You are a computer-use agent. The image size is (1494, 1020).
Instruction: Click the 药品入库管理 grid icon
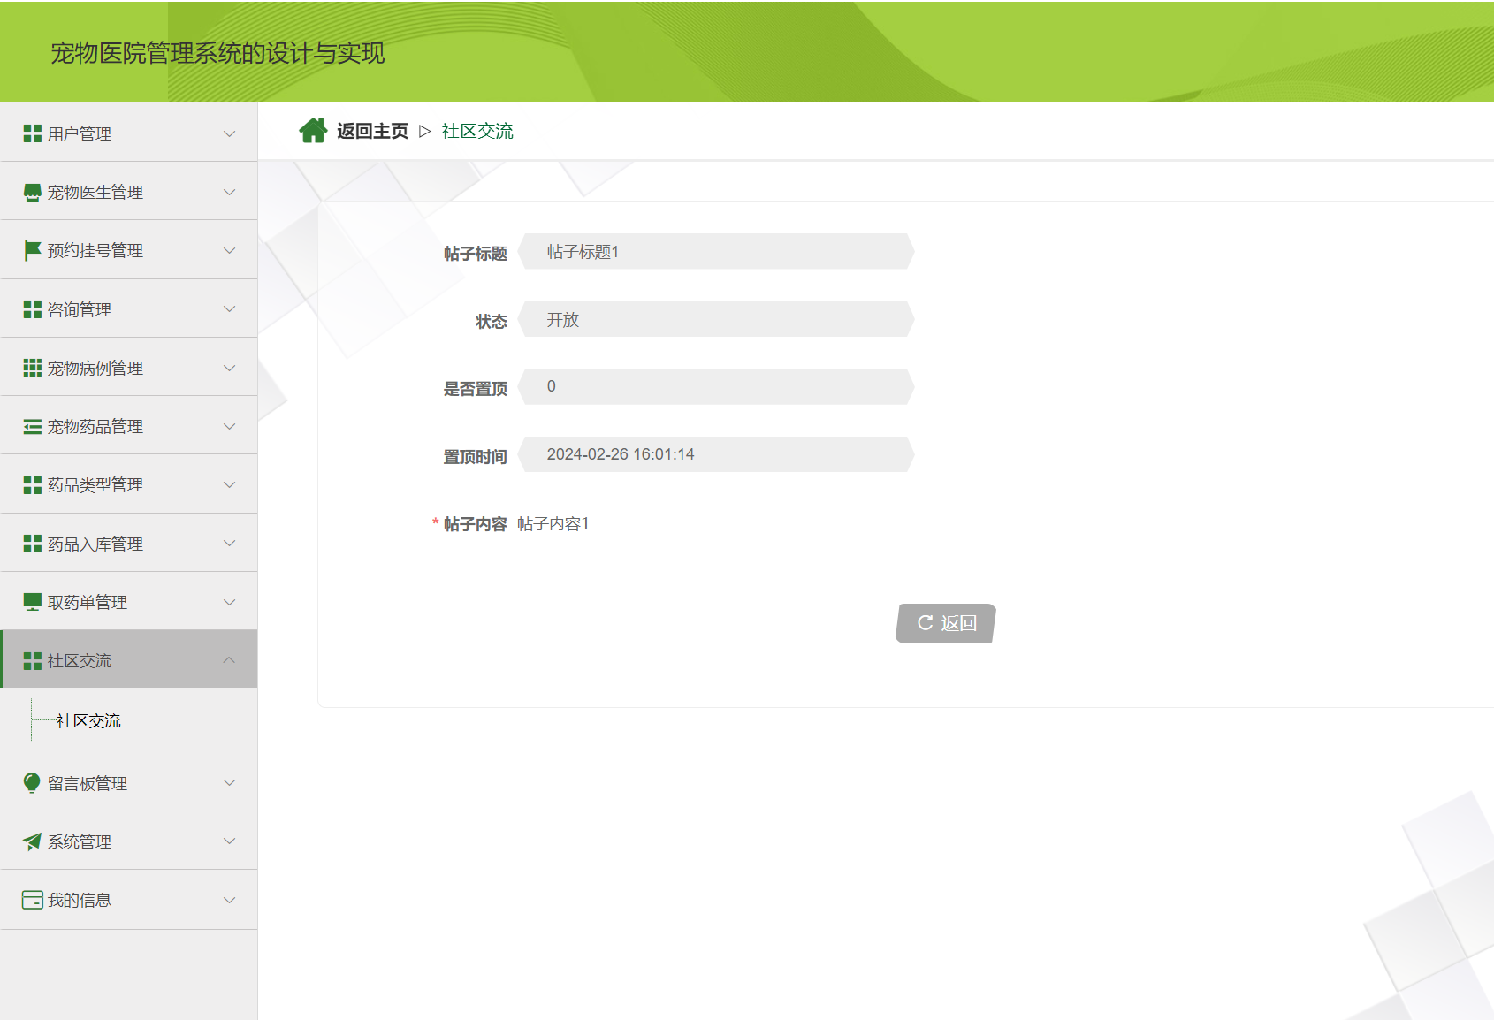pyautogui.click(x=33, y=544)
